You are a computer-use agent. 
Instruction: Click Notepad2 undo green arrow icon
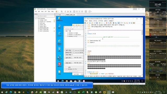[x=100, y=23]
